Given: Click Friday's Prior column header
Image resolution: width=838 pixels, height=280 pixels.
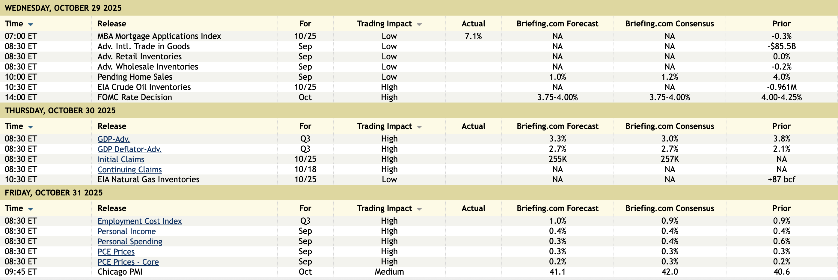Looking at the screenshot, I should [781, 208].
